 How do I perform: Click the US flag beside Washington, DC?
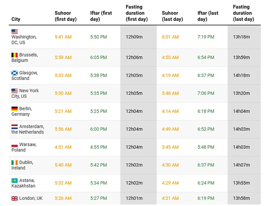pyautogui.click(x=15, y=32)
